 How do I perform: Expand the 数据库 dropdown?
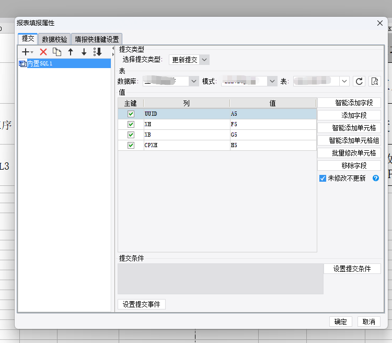(x=194, y=81)
